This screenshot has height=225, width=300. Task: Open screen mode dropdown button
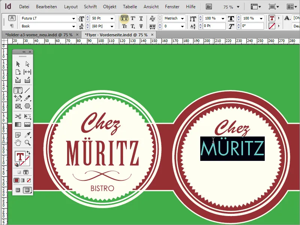pyautogui.click(x=274, y=7)
